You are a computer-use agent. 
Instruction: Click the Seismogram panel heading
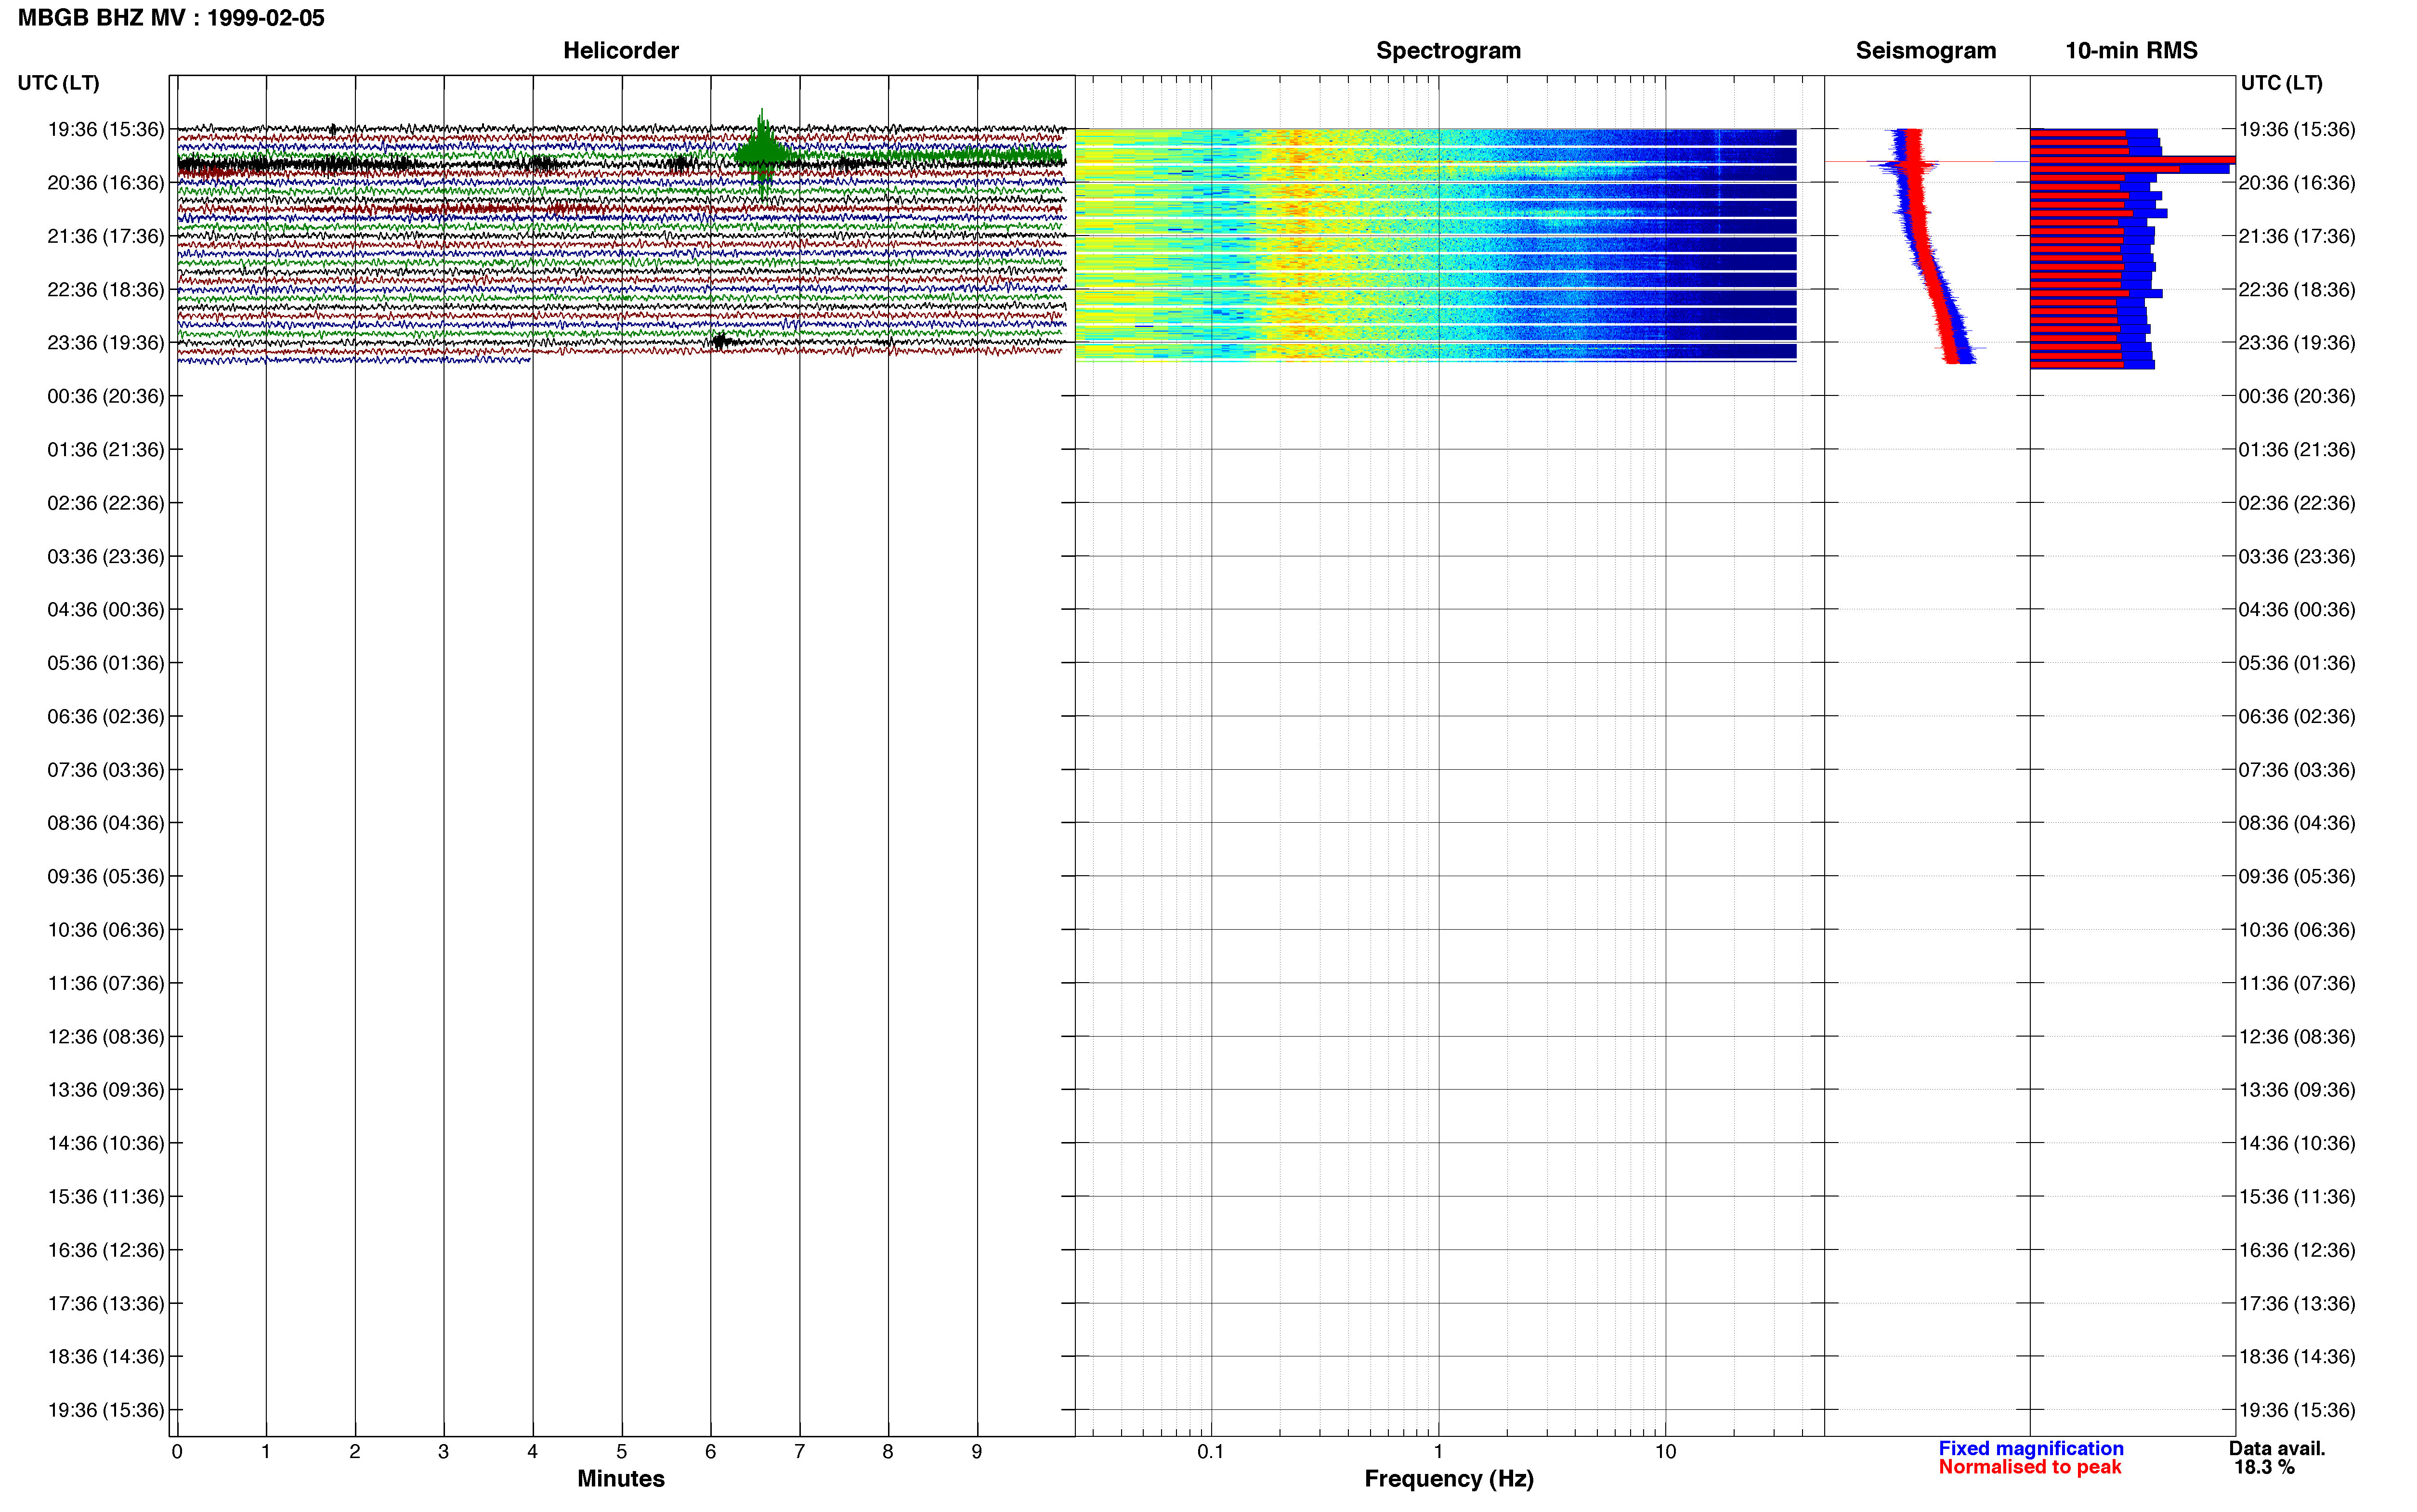(1925, 51)
